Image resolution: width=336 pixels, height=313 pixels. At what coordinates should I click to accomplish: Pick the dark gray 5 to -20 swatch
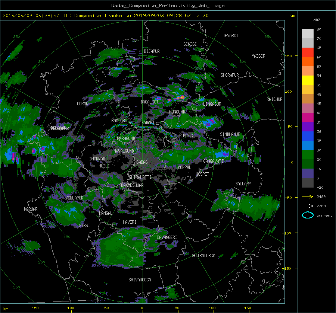[308, 182]
